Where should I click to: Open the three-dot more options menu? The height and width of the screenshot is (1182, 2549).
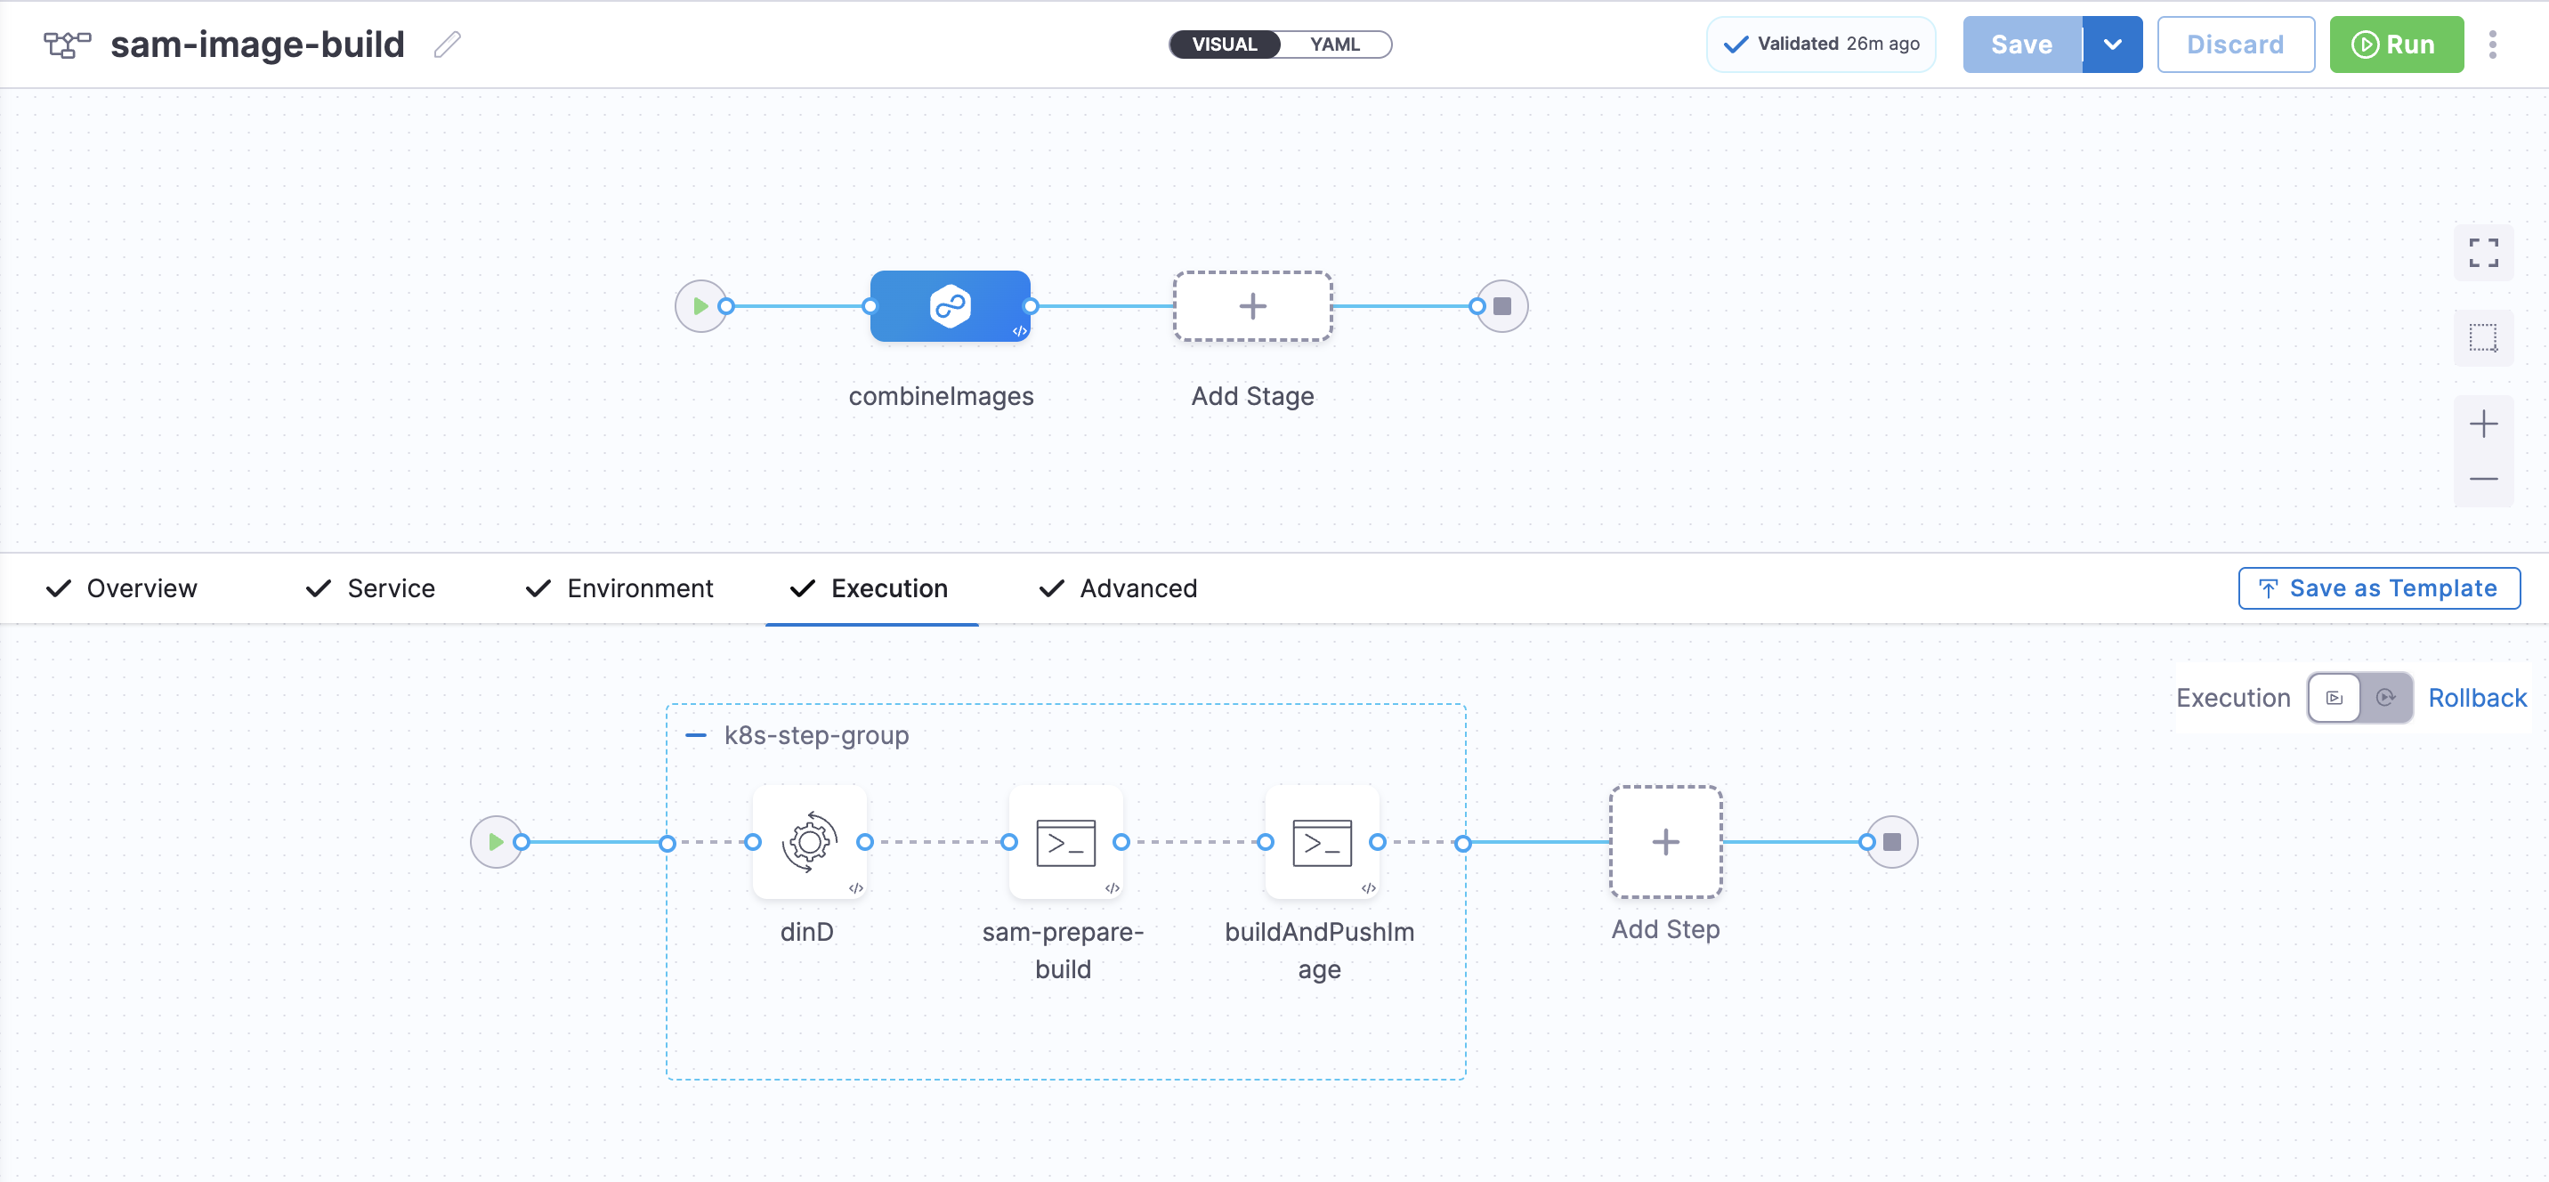click(2492, 45)
